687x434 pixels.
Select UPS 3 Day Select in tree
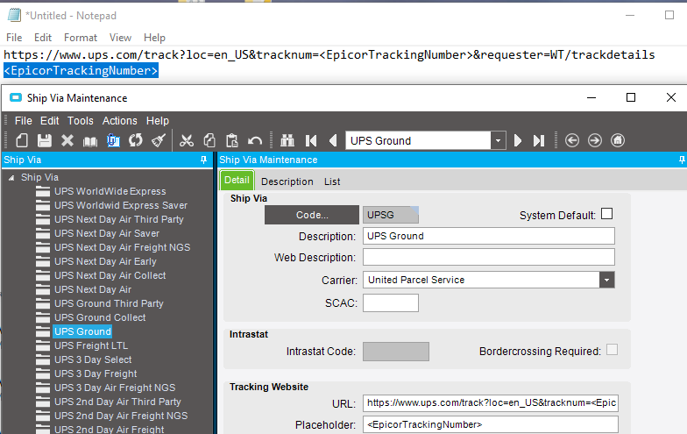click(x=93, y=359)
